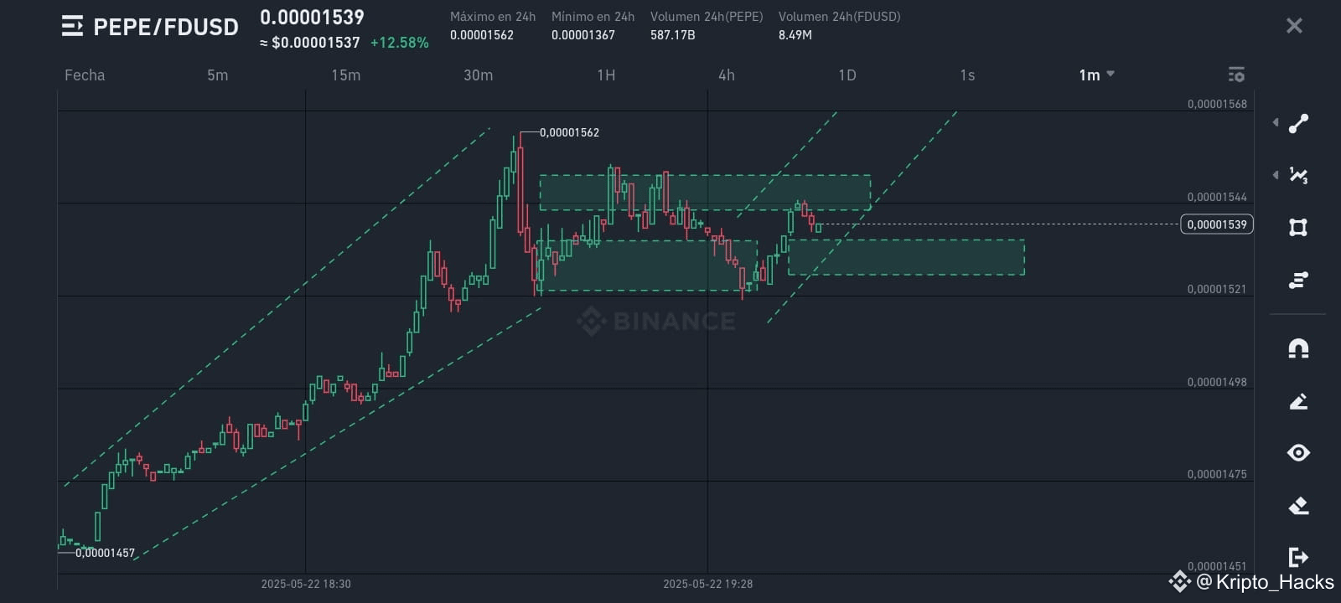Click the Máximo en 24h value 0.00001562
The image size is (1341, 603).
pos(482,35)
